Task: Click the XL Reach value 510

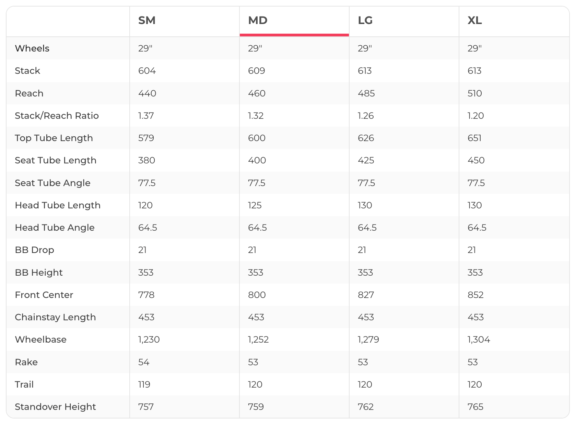Action: tap(475, 93)
